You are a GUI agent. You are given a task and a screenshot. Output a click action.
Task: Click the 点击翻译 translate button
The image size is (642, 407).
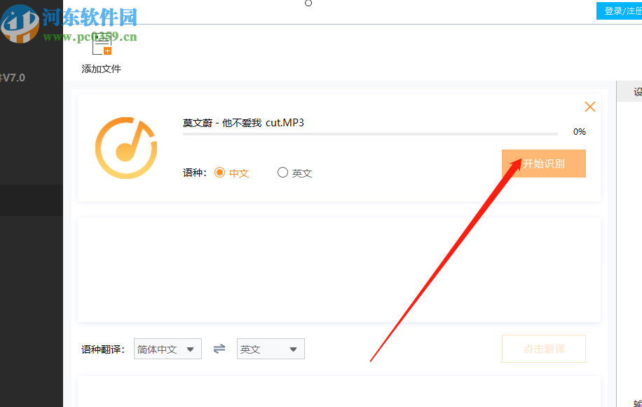544,349
